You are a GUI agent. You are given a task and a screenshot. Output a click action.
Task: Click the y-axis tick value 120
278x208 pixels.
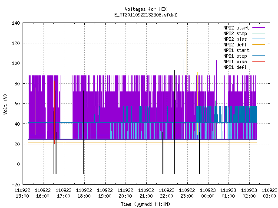click(16, 43)
